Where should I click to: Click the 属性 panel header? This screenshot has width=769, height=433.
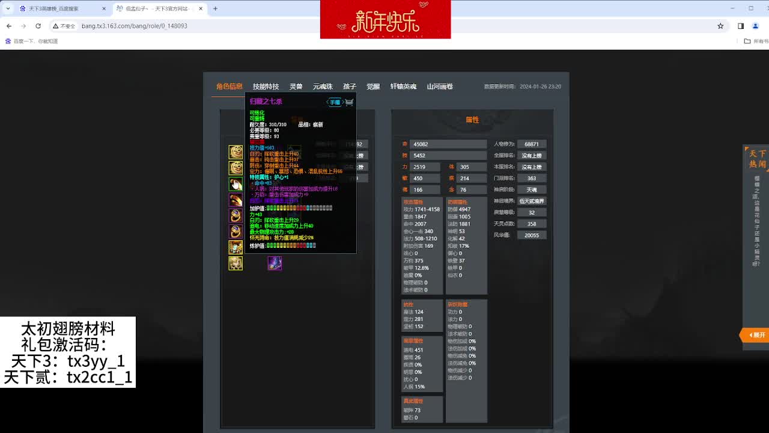(x=472, y=120)
